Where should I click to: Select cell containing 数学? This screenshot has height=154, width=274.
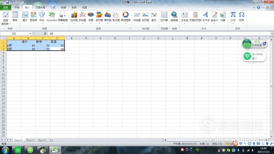point(43,42)
